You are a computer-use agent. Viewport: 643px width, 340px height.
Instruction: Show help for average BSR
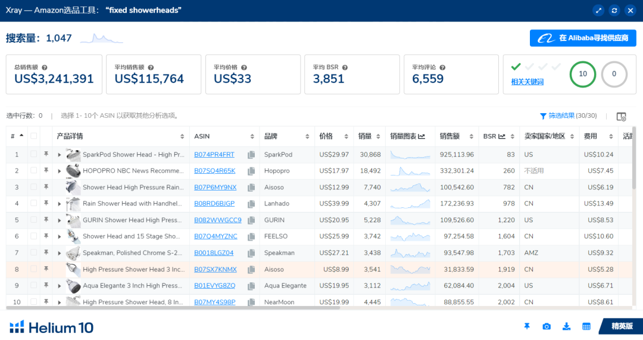(x=345, y=68)
